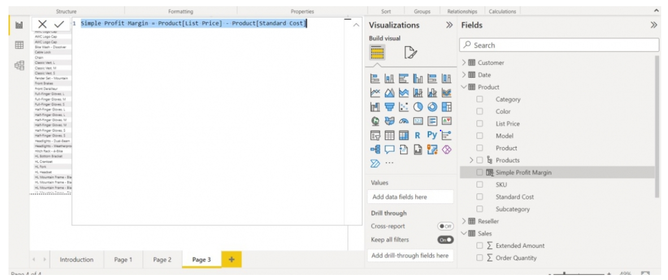Toggle Cross-report drill through switch
The image size is (668, 280).
pyautogui.click(x=445, y=226)
